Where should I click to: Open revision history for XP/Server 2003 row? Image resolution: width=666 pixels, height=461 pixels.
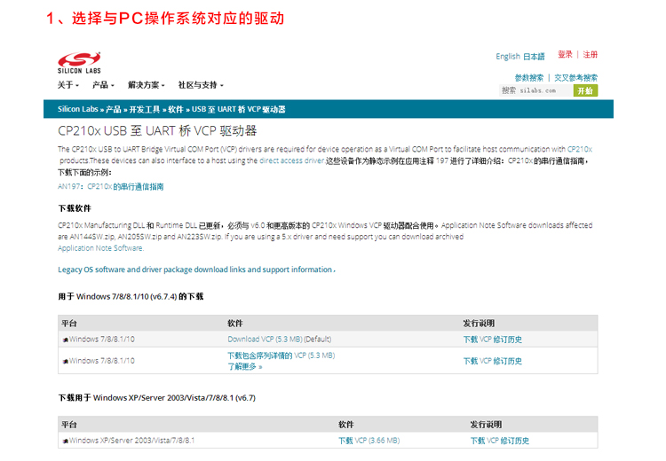(x=499, y=441)
